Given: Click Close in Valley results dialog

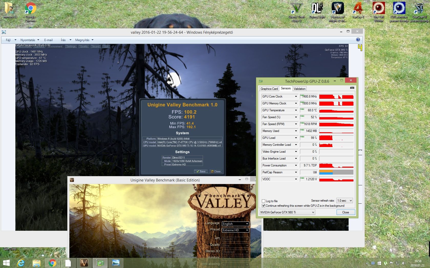Looking at the screenshot, I should click(x=216, y=171).
